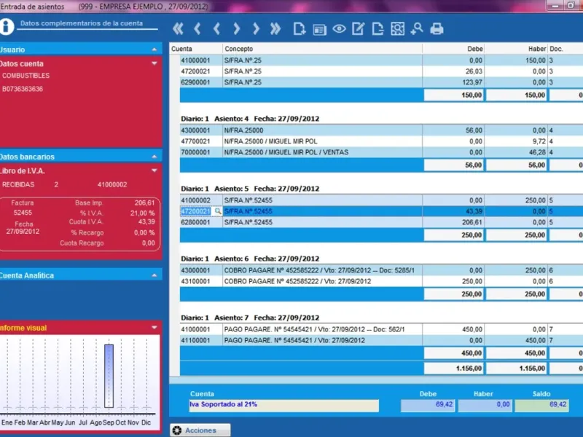Select row 41000002 S/FRA.Nº.52455
Screen dimensions: 583x437
(381, 200)
